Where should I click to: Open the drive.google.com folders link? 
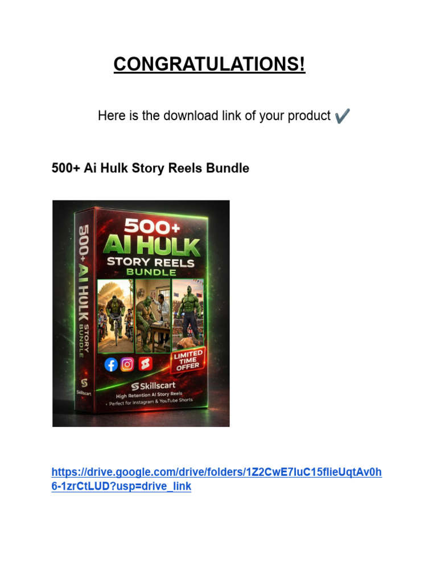[x=217, y=472]
